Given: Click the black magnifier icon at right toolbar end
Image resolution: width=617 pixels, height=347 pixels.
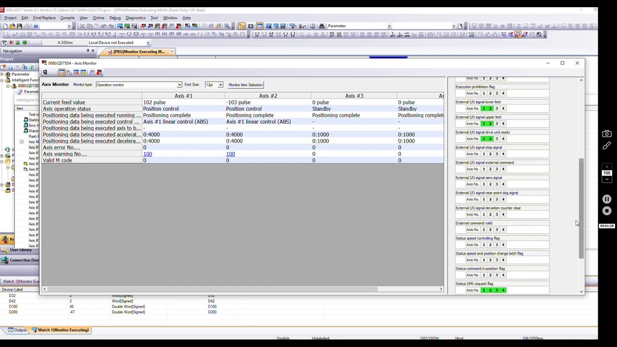Looking at the screenshot, I should pyautogui.click(x=539, y=34).
